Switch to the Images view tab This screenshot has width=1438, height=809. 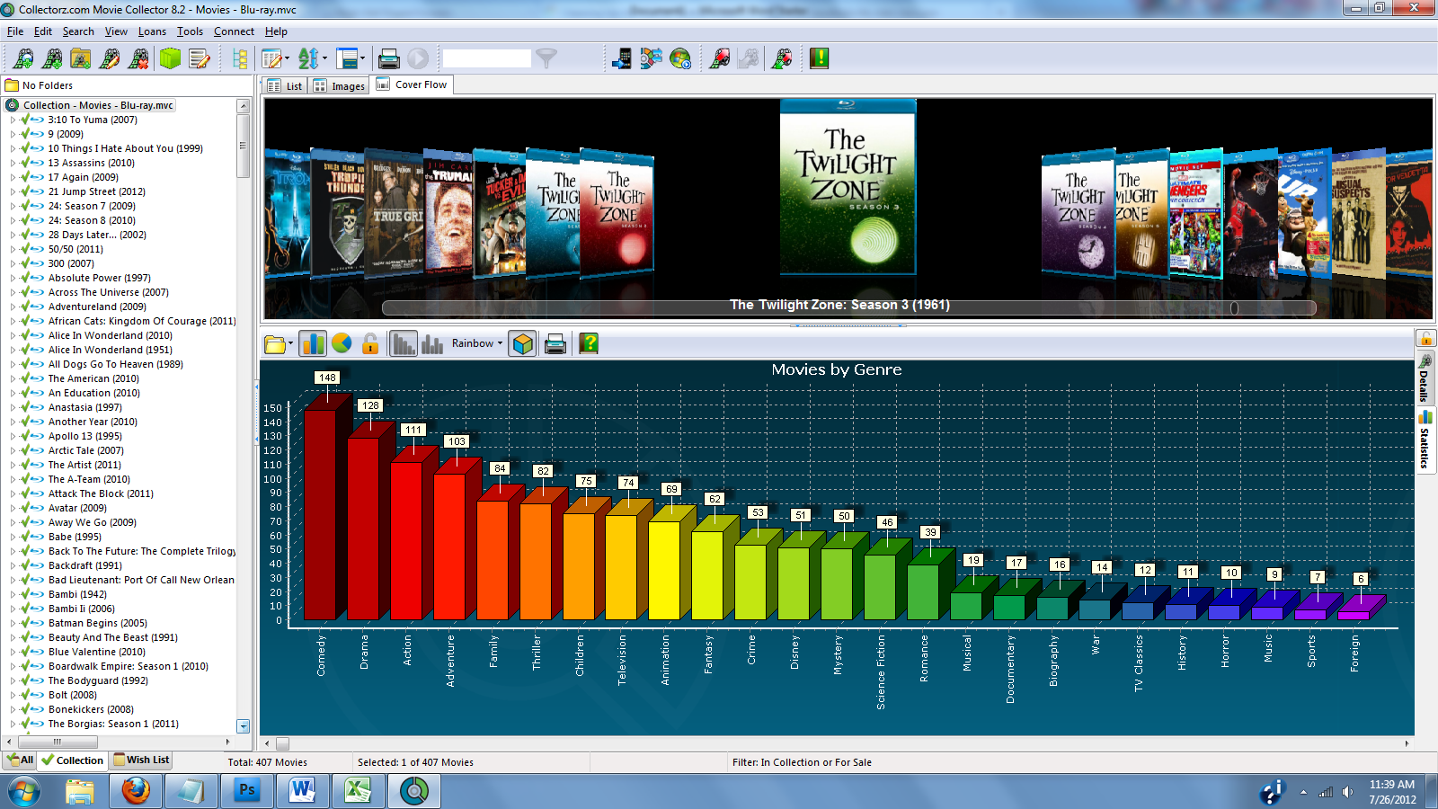[339, 85]
